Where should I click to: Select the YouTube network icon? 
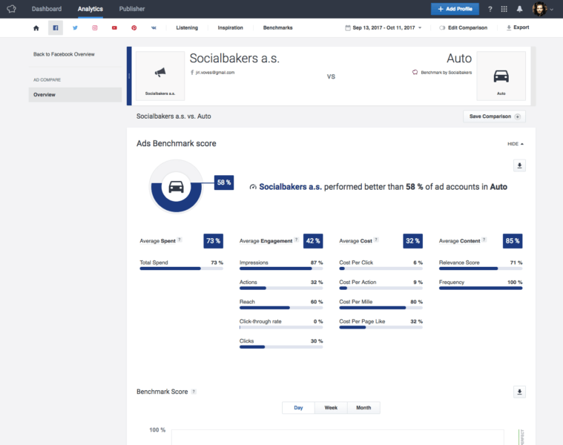(114, 27)
